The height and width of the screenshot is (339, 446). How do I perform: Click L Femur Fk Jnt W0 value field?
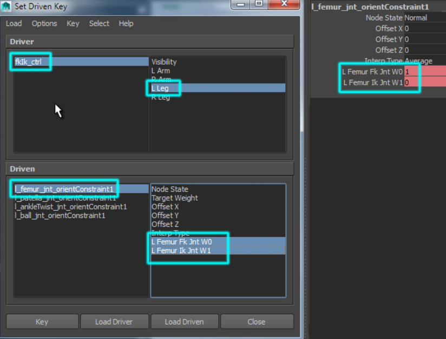pos(425,71)
